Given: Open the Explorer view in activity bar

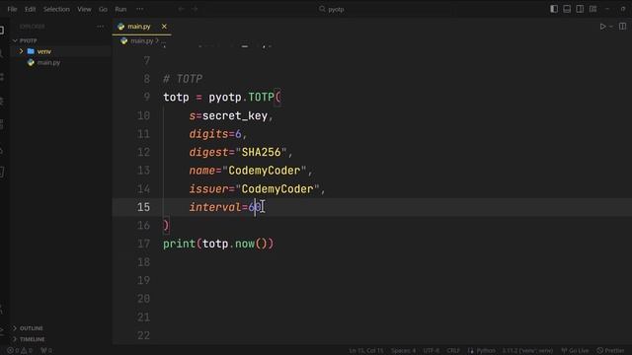Looking at the screenshot, I should [x=2, y=31].
